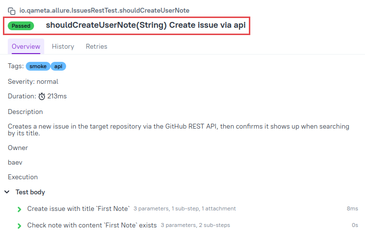Open step Check note with content exists

92,225
